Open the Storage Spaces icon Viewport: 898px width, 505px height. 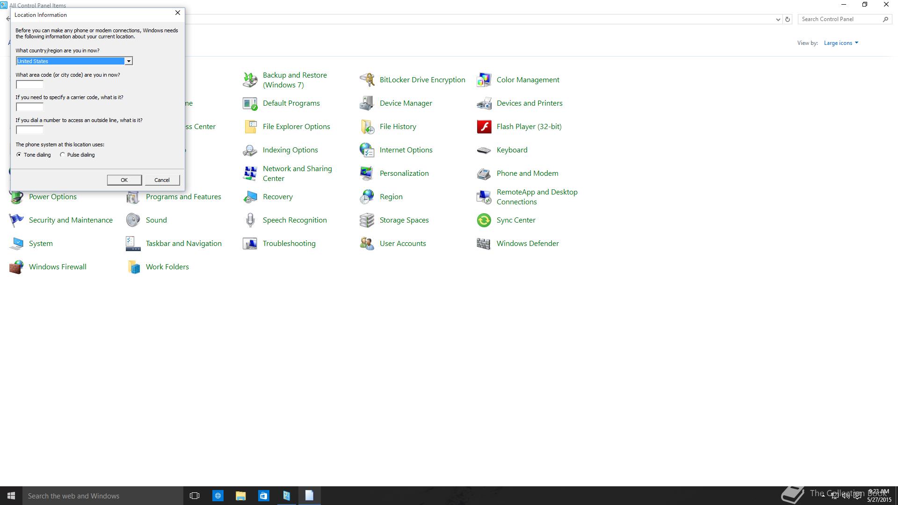coord(367,220)
